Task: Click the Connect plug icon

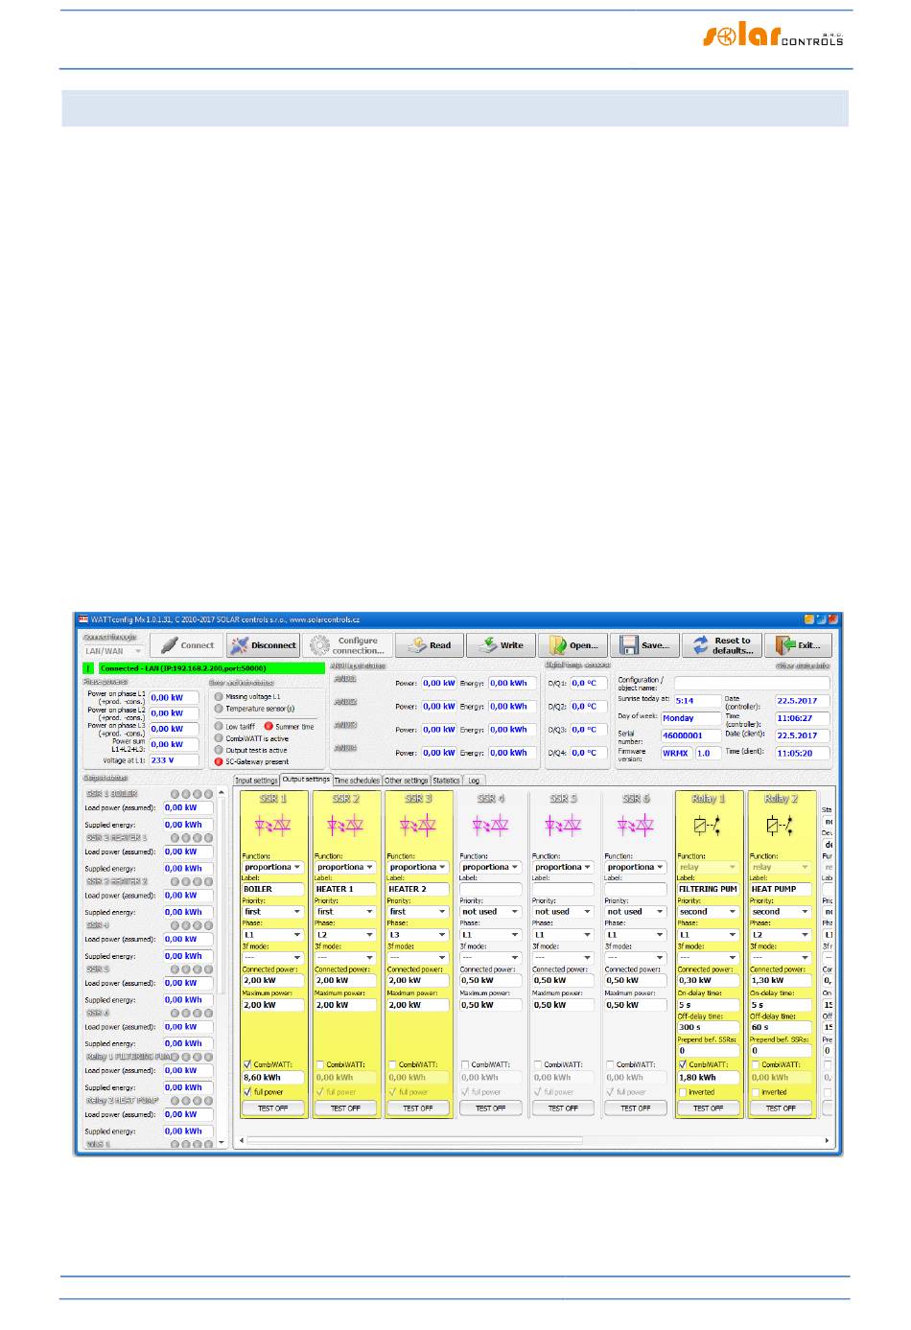Action: coord(169,645)
